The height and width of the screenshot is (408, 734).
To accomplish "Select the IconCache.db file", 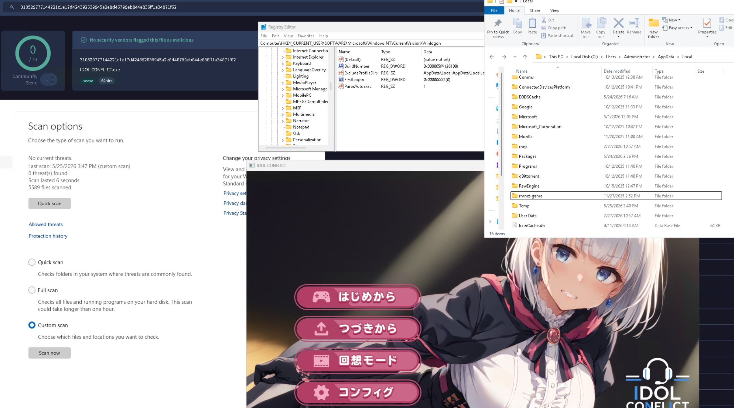I will 616,225.
